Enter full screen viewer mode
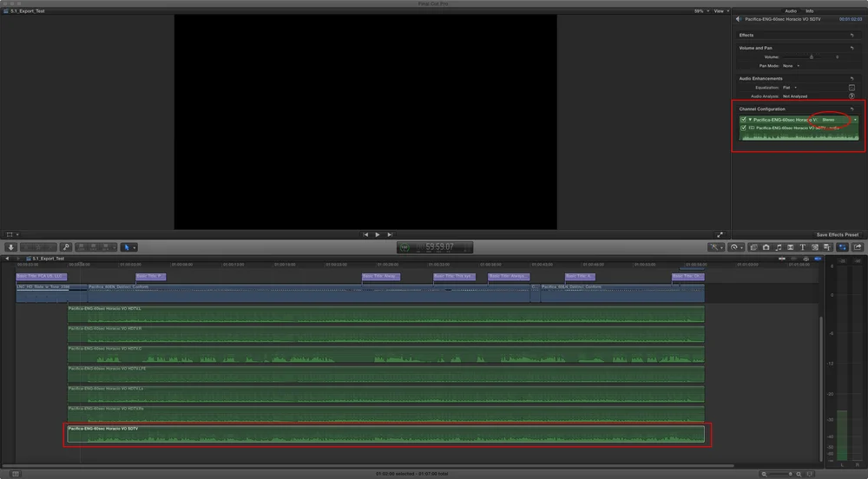The height and width of the screenshot is (479, 868). [x=720, y=234]
